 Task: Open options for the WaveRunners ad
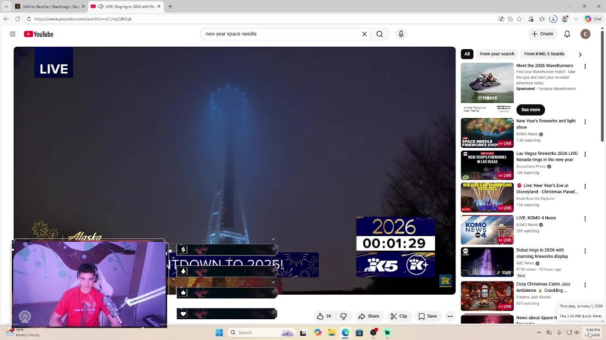(x=585, y=67)
